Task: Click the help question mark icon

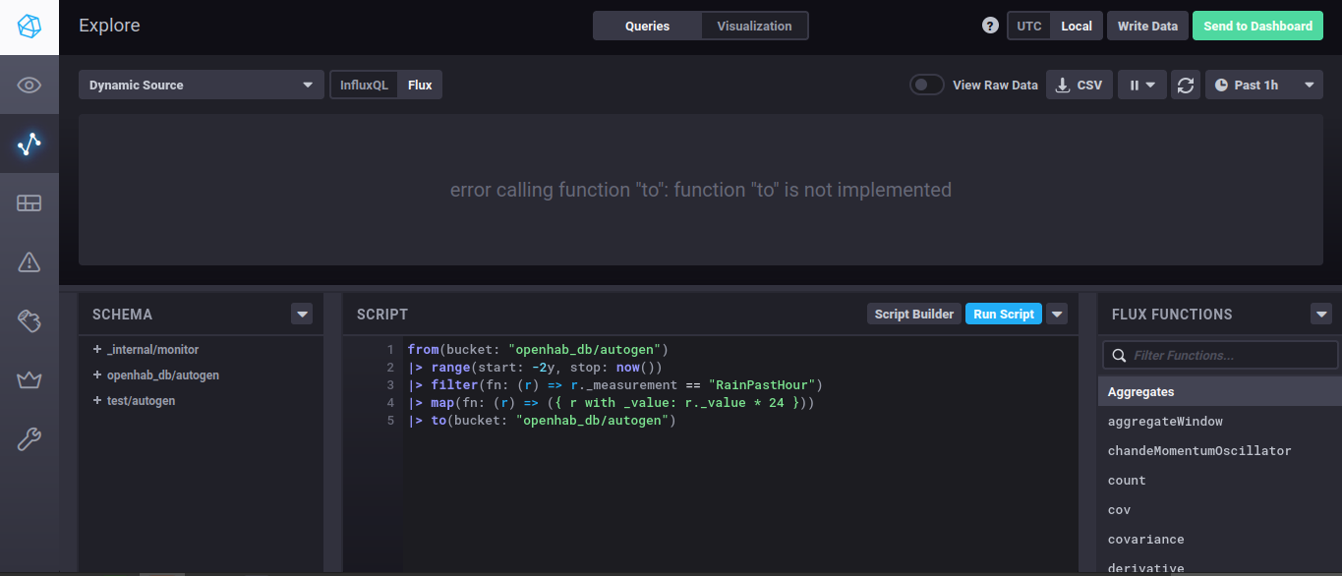Action: pyautogui.click(x=990, y=26)
